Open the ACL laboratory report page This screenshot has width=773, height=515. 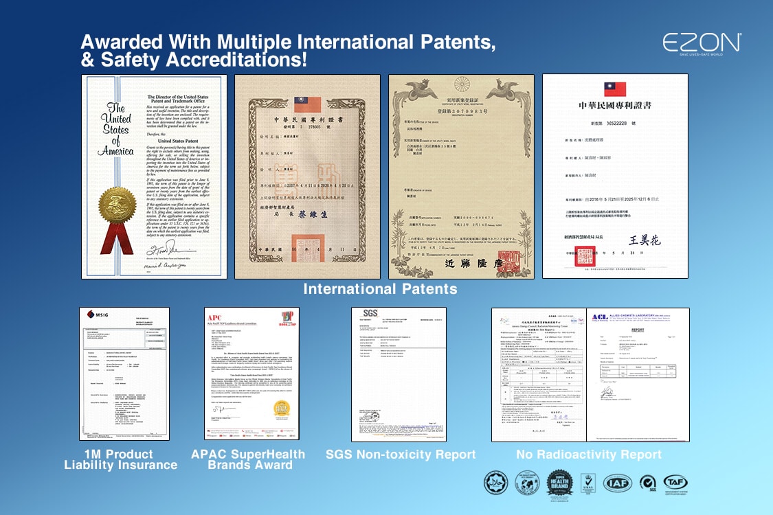(x=638, y=374)
